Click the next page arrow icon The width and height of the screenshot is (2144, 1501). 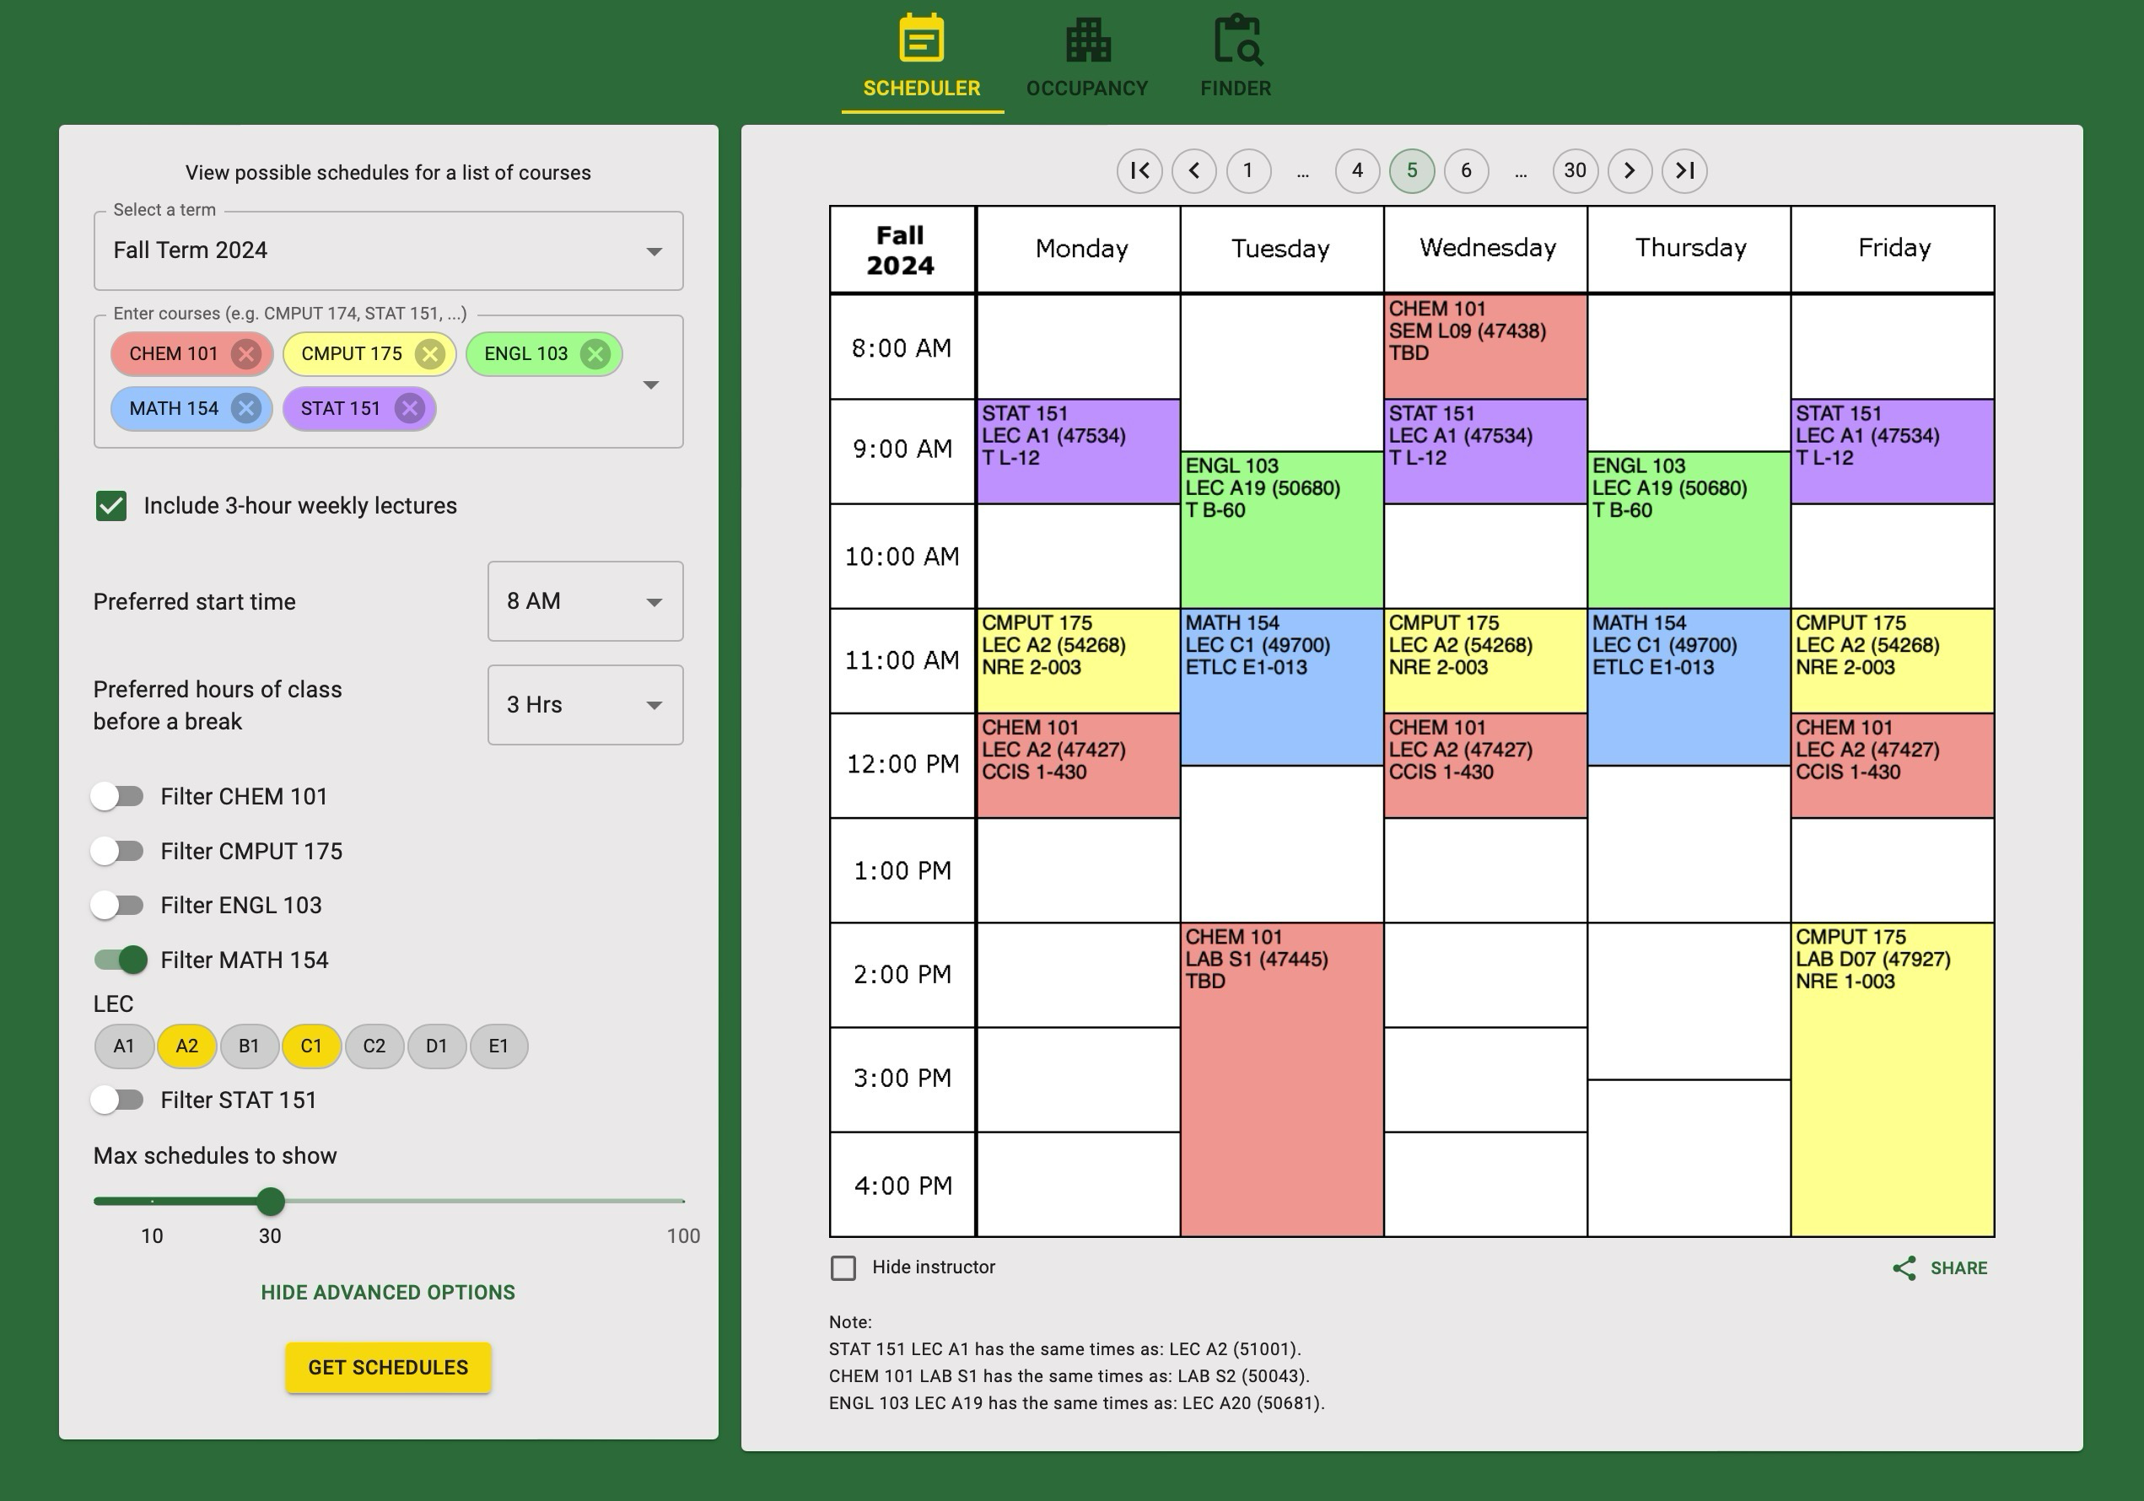click(1630, 171)
